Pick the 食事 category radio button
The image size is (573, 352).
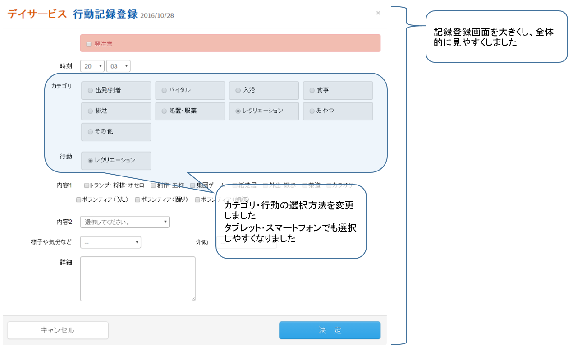[337, 90]
